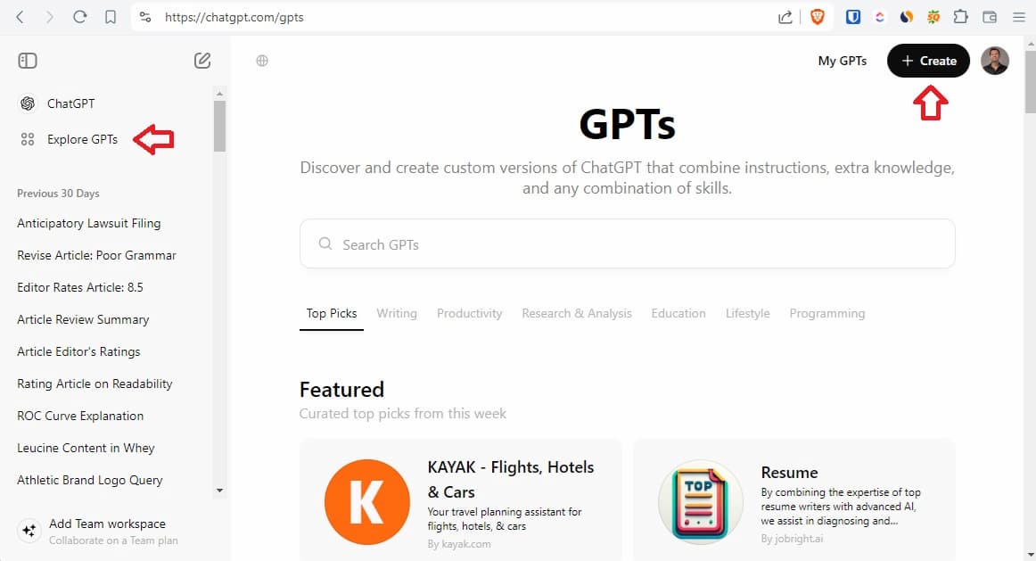
Task: Click sidebar scrollbar down arrow
Action: pos(220,491)
